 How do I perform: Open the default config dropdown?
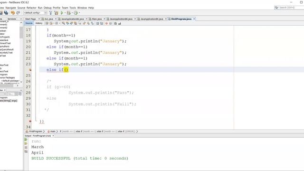[35, 13]
